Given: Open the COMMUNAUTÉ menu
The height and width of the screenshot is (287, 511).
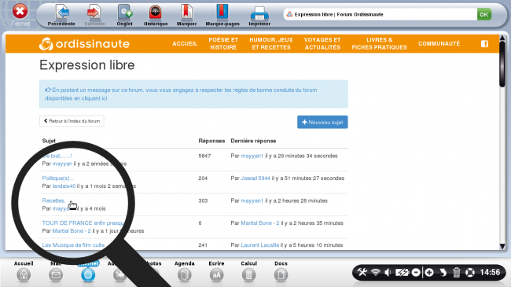Looking at the screenshot, I should (439, 44).
